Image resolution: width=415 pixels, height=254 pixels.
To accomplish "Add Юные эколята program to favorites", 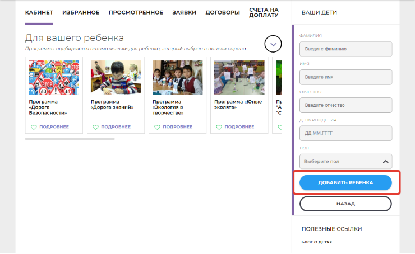I will click(x=218, y=127).
